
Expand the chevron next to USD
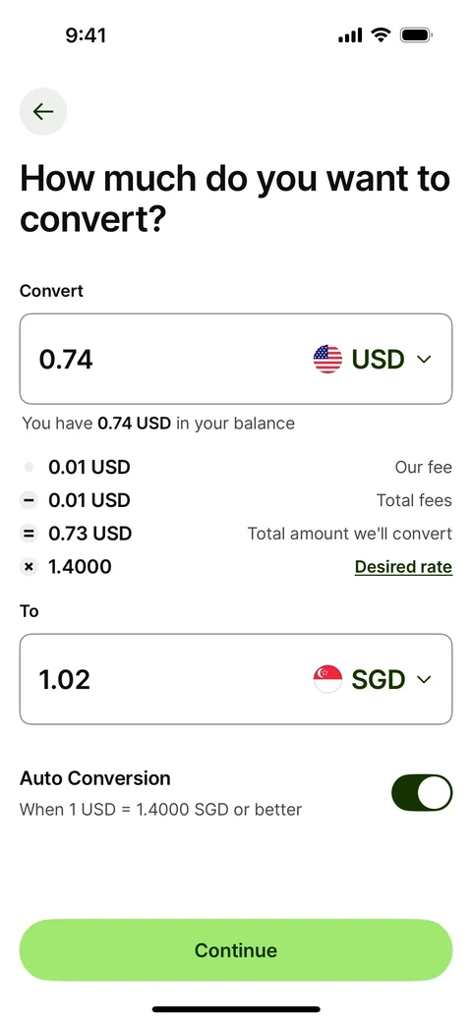pyautogui.click(x=425, y=359)
